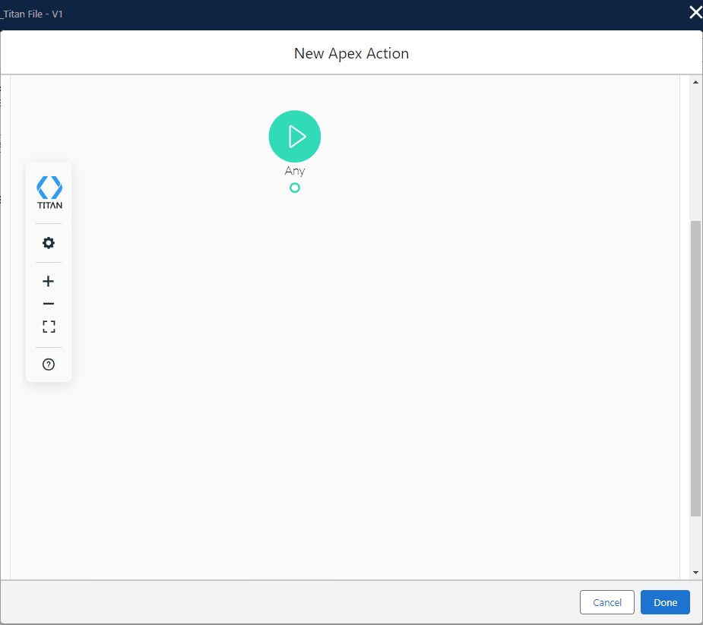Viewport: 703px width, 625px height.
Task: Zoom into the canvas with the plus icon
Action: 48,281
